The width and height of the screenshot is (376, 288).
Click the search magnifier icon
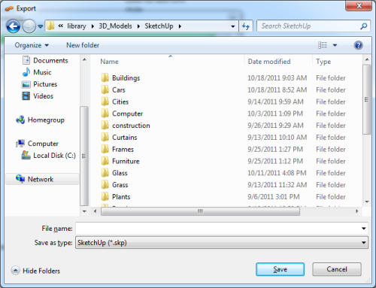coord(364,26)
